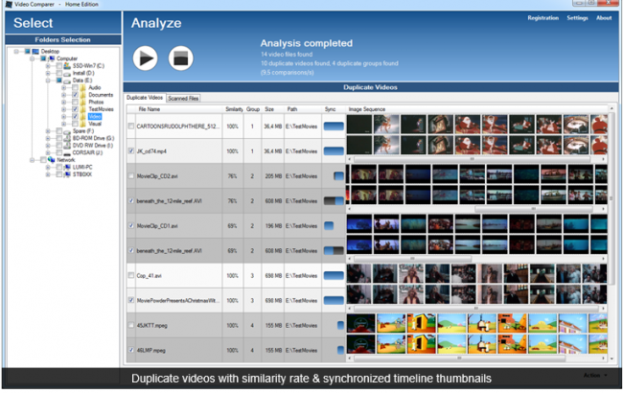Select the highlighted Video folder label
The height and width of the screenshot is (393, 623).
95,116
